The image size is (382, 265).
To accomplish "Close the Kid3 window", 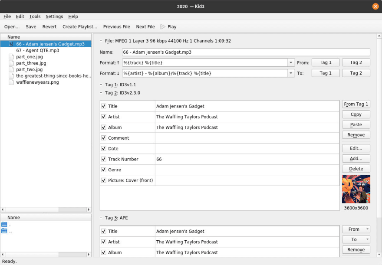I will (375, 7).
